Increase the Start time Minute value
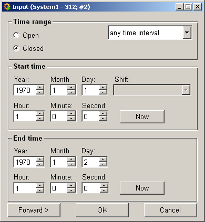 71,114
